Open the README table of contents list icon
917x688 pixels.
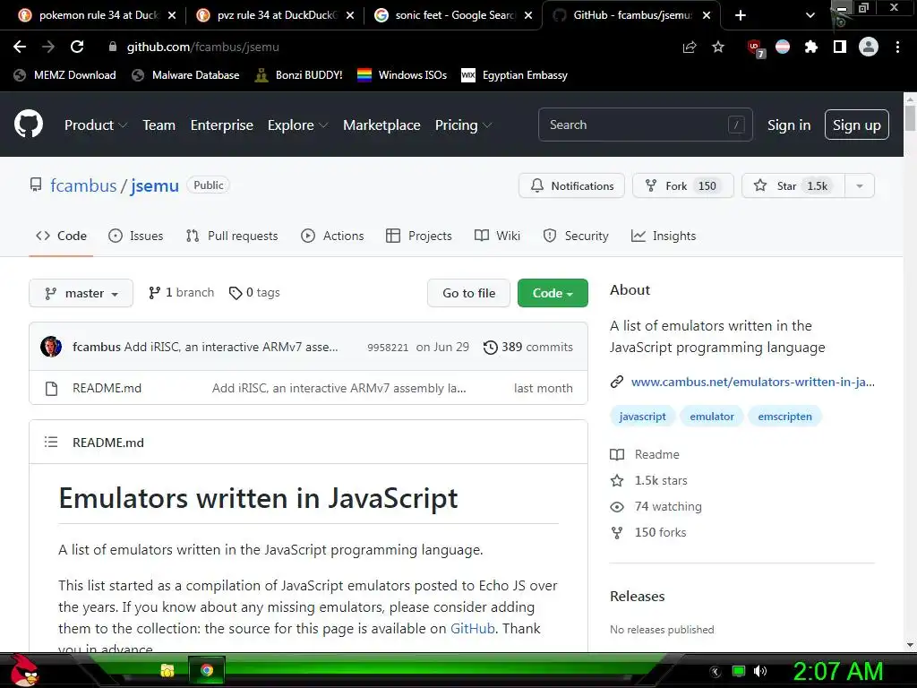51,442
